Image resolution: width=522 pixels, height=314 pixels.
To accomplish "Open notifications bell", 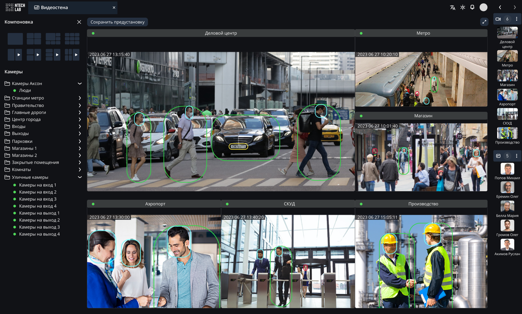I will point(472,7).
